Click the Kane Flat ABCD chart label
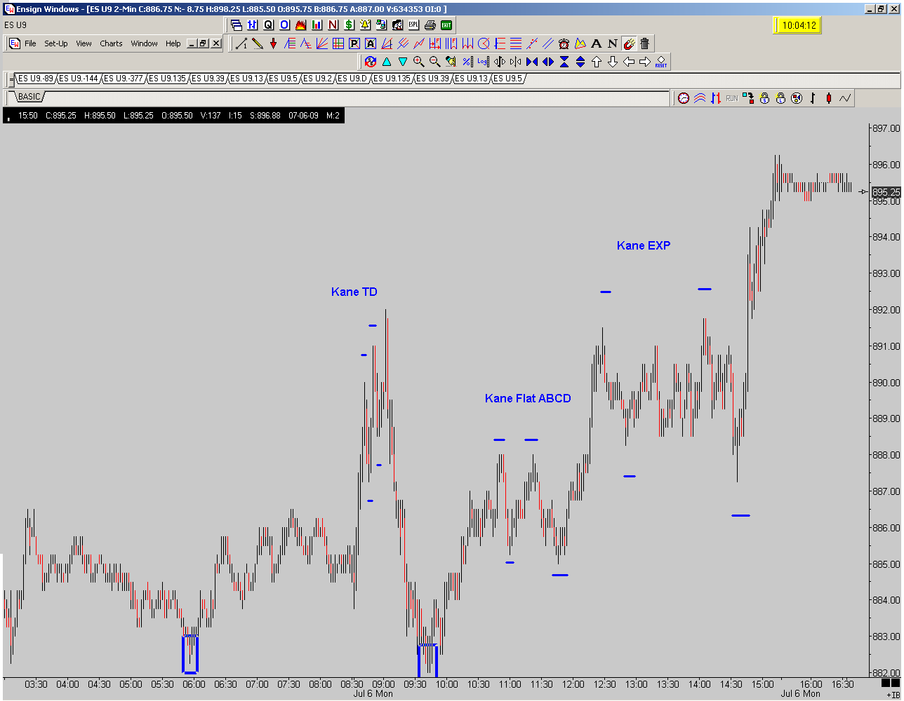The width and height of the screenshot is (904, 701). point(528,399)
